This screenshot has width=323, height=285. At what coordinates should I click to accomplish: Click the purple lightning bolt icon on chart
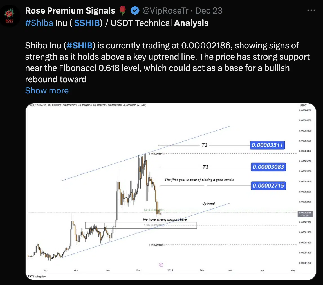[x=161, y=265]
